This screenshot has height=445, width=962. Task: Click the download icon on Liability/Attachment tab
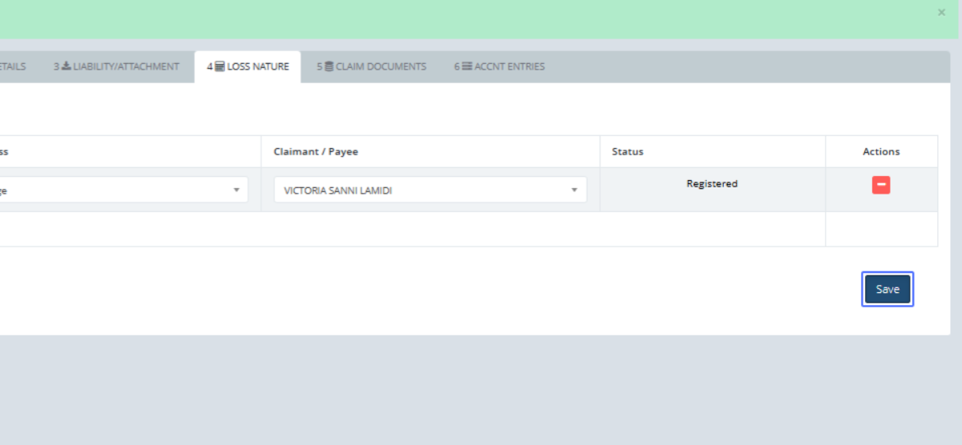point(67,67)
